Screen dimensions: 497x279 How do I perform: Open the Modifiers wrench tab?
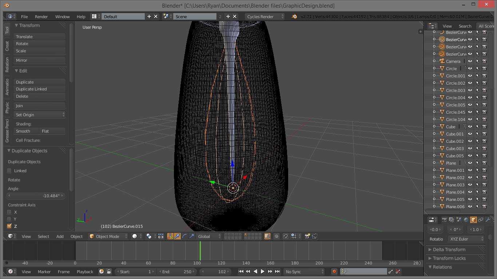tap(488, 220)
